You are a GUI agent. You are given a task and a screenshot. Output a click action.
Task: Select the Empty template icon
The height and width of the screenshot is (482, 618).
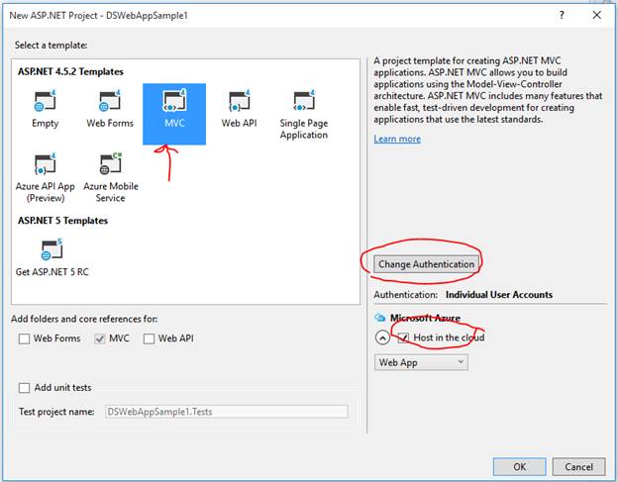pyautogui.click(x=46, y=103)
